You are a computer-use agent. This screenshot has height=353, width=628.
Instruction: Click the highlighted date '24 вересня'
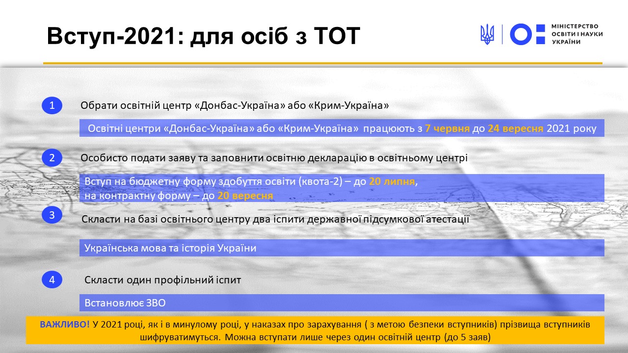(x=515, y=129)
